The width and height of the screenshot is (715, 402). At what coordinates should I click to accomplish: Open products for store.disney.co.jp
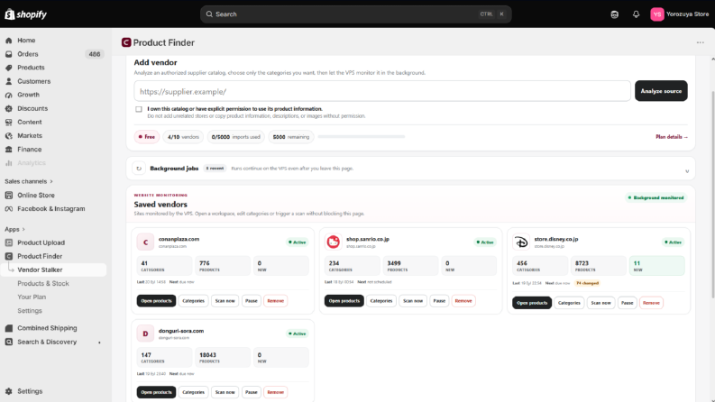point(532,303)
